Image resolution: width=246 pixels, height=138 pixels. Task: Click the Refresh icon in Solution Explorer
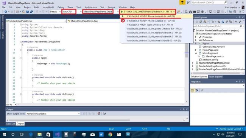pos(223,22)
